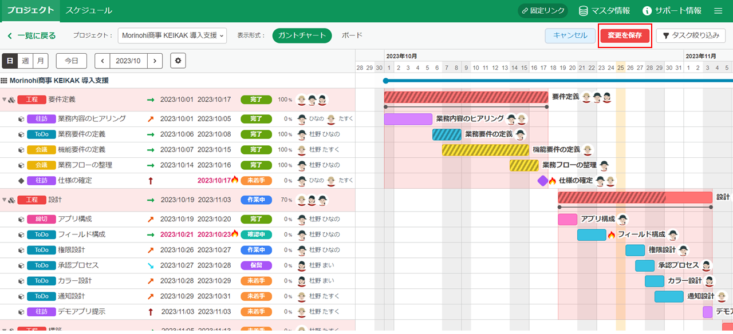The width and height of the screenshot is (733, 334).
Task: Click the assignee avatar for 権限設計 row
Action: click(x=302, y=250)
